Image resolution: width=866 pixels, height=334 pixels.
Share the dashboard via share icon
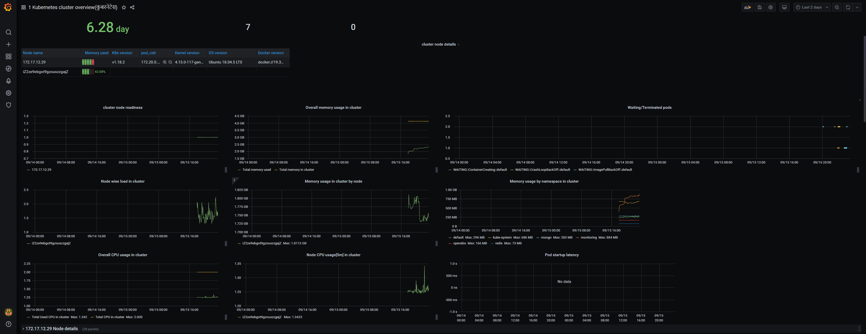coord(132,7)
